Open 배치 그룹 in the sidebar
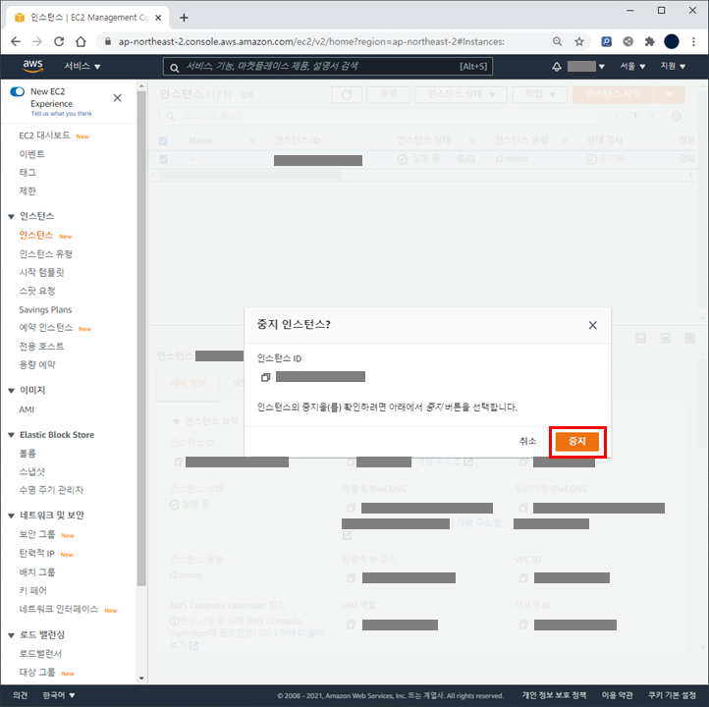This screenshot has width=709, height=707. coord(37,571)
